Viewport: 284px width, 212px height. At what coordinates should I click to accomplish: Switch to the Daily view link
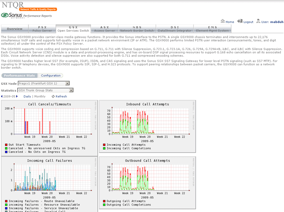click(x=27, y=96)
